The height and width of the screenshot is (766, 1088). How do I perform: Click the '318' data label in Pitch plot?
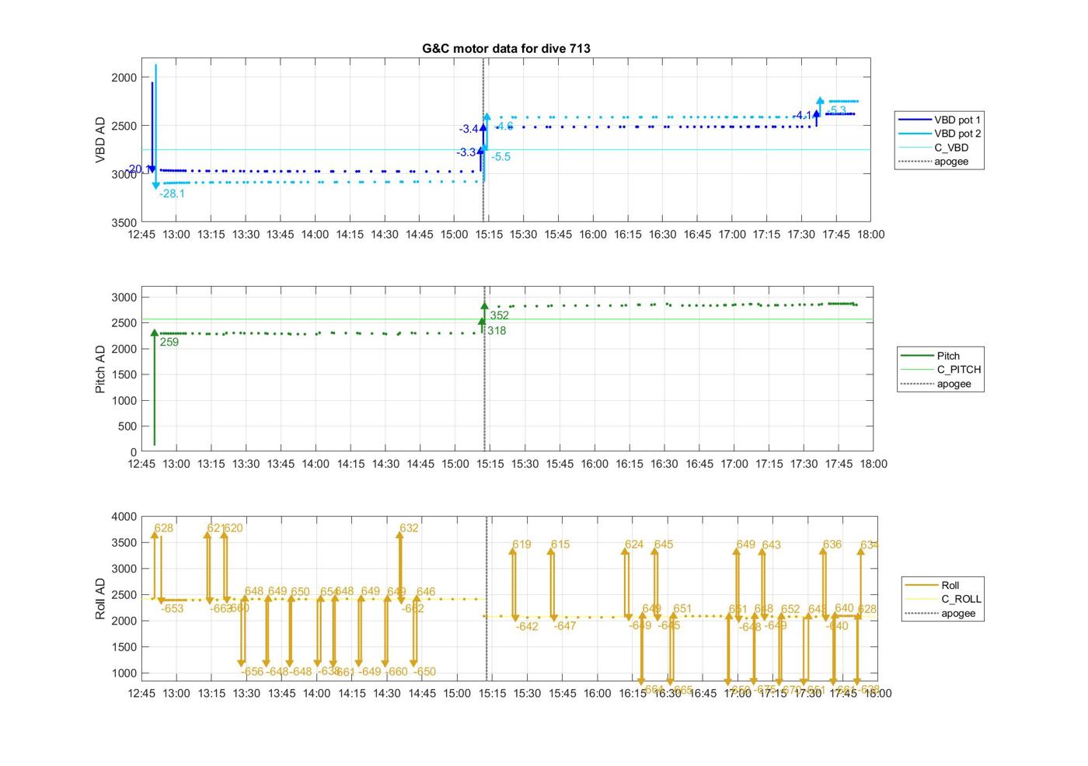point(497,331)
